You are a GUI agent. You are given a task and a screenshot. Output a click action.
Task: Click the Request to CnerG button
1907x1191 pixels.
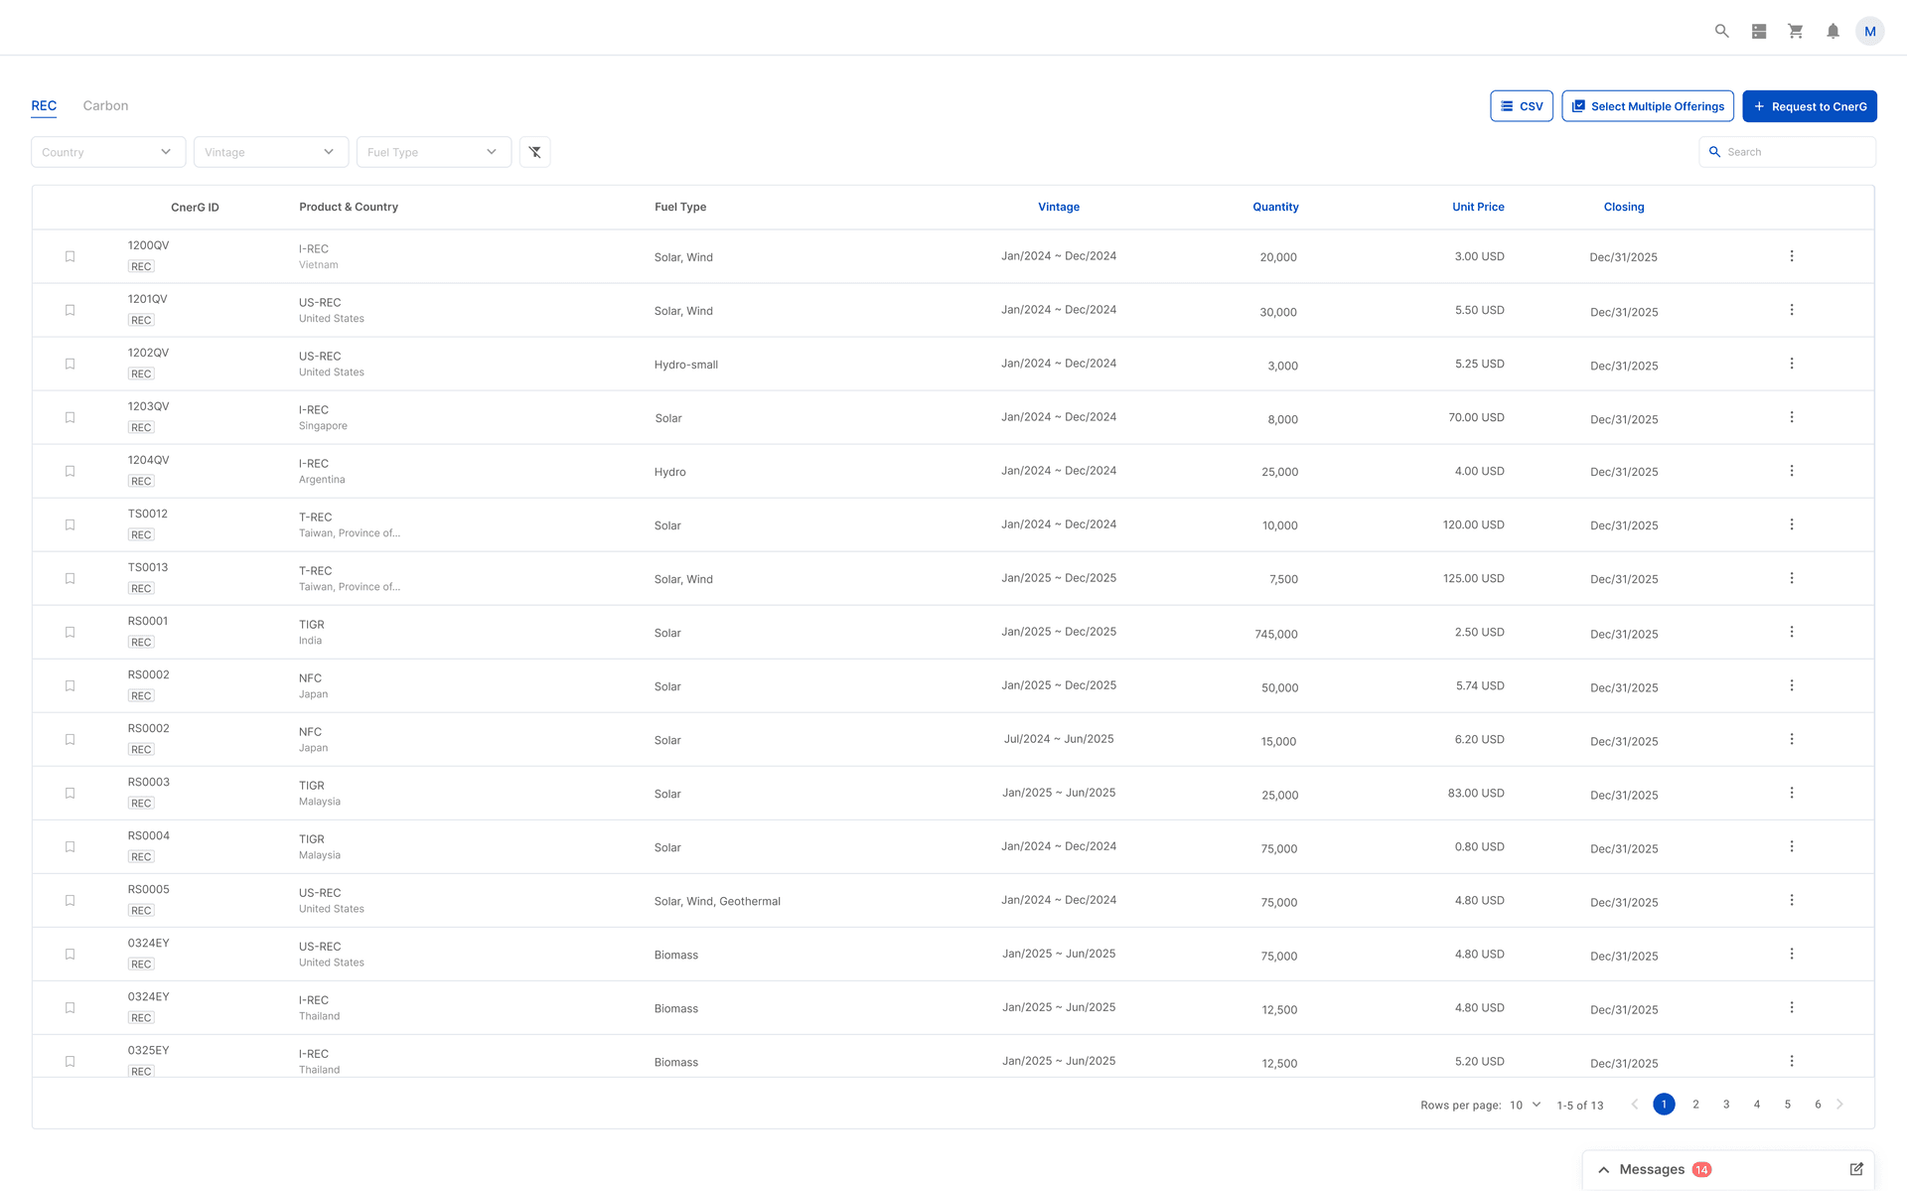coord(1809,106)
